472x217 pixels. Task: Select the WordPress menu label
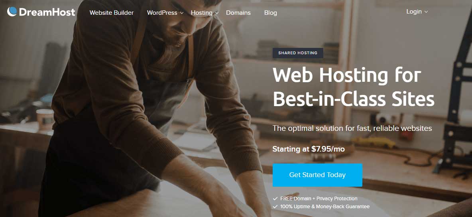[162, 13]
